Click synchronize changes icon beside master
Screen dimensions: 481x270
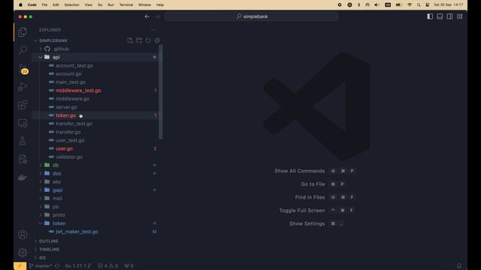click(57, 265)
